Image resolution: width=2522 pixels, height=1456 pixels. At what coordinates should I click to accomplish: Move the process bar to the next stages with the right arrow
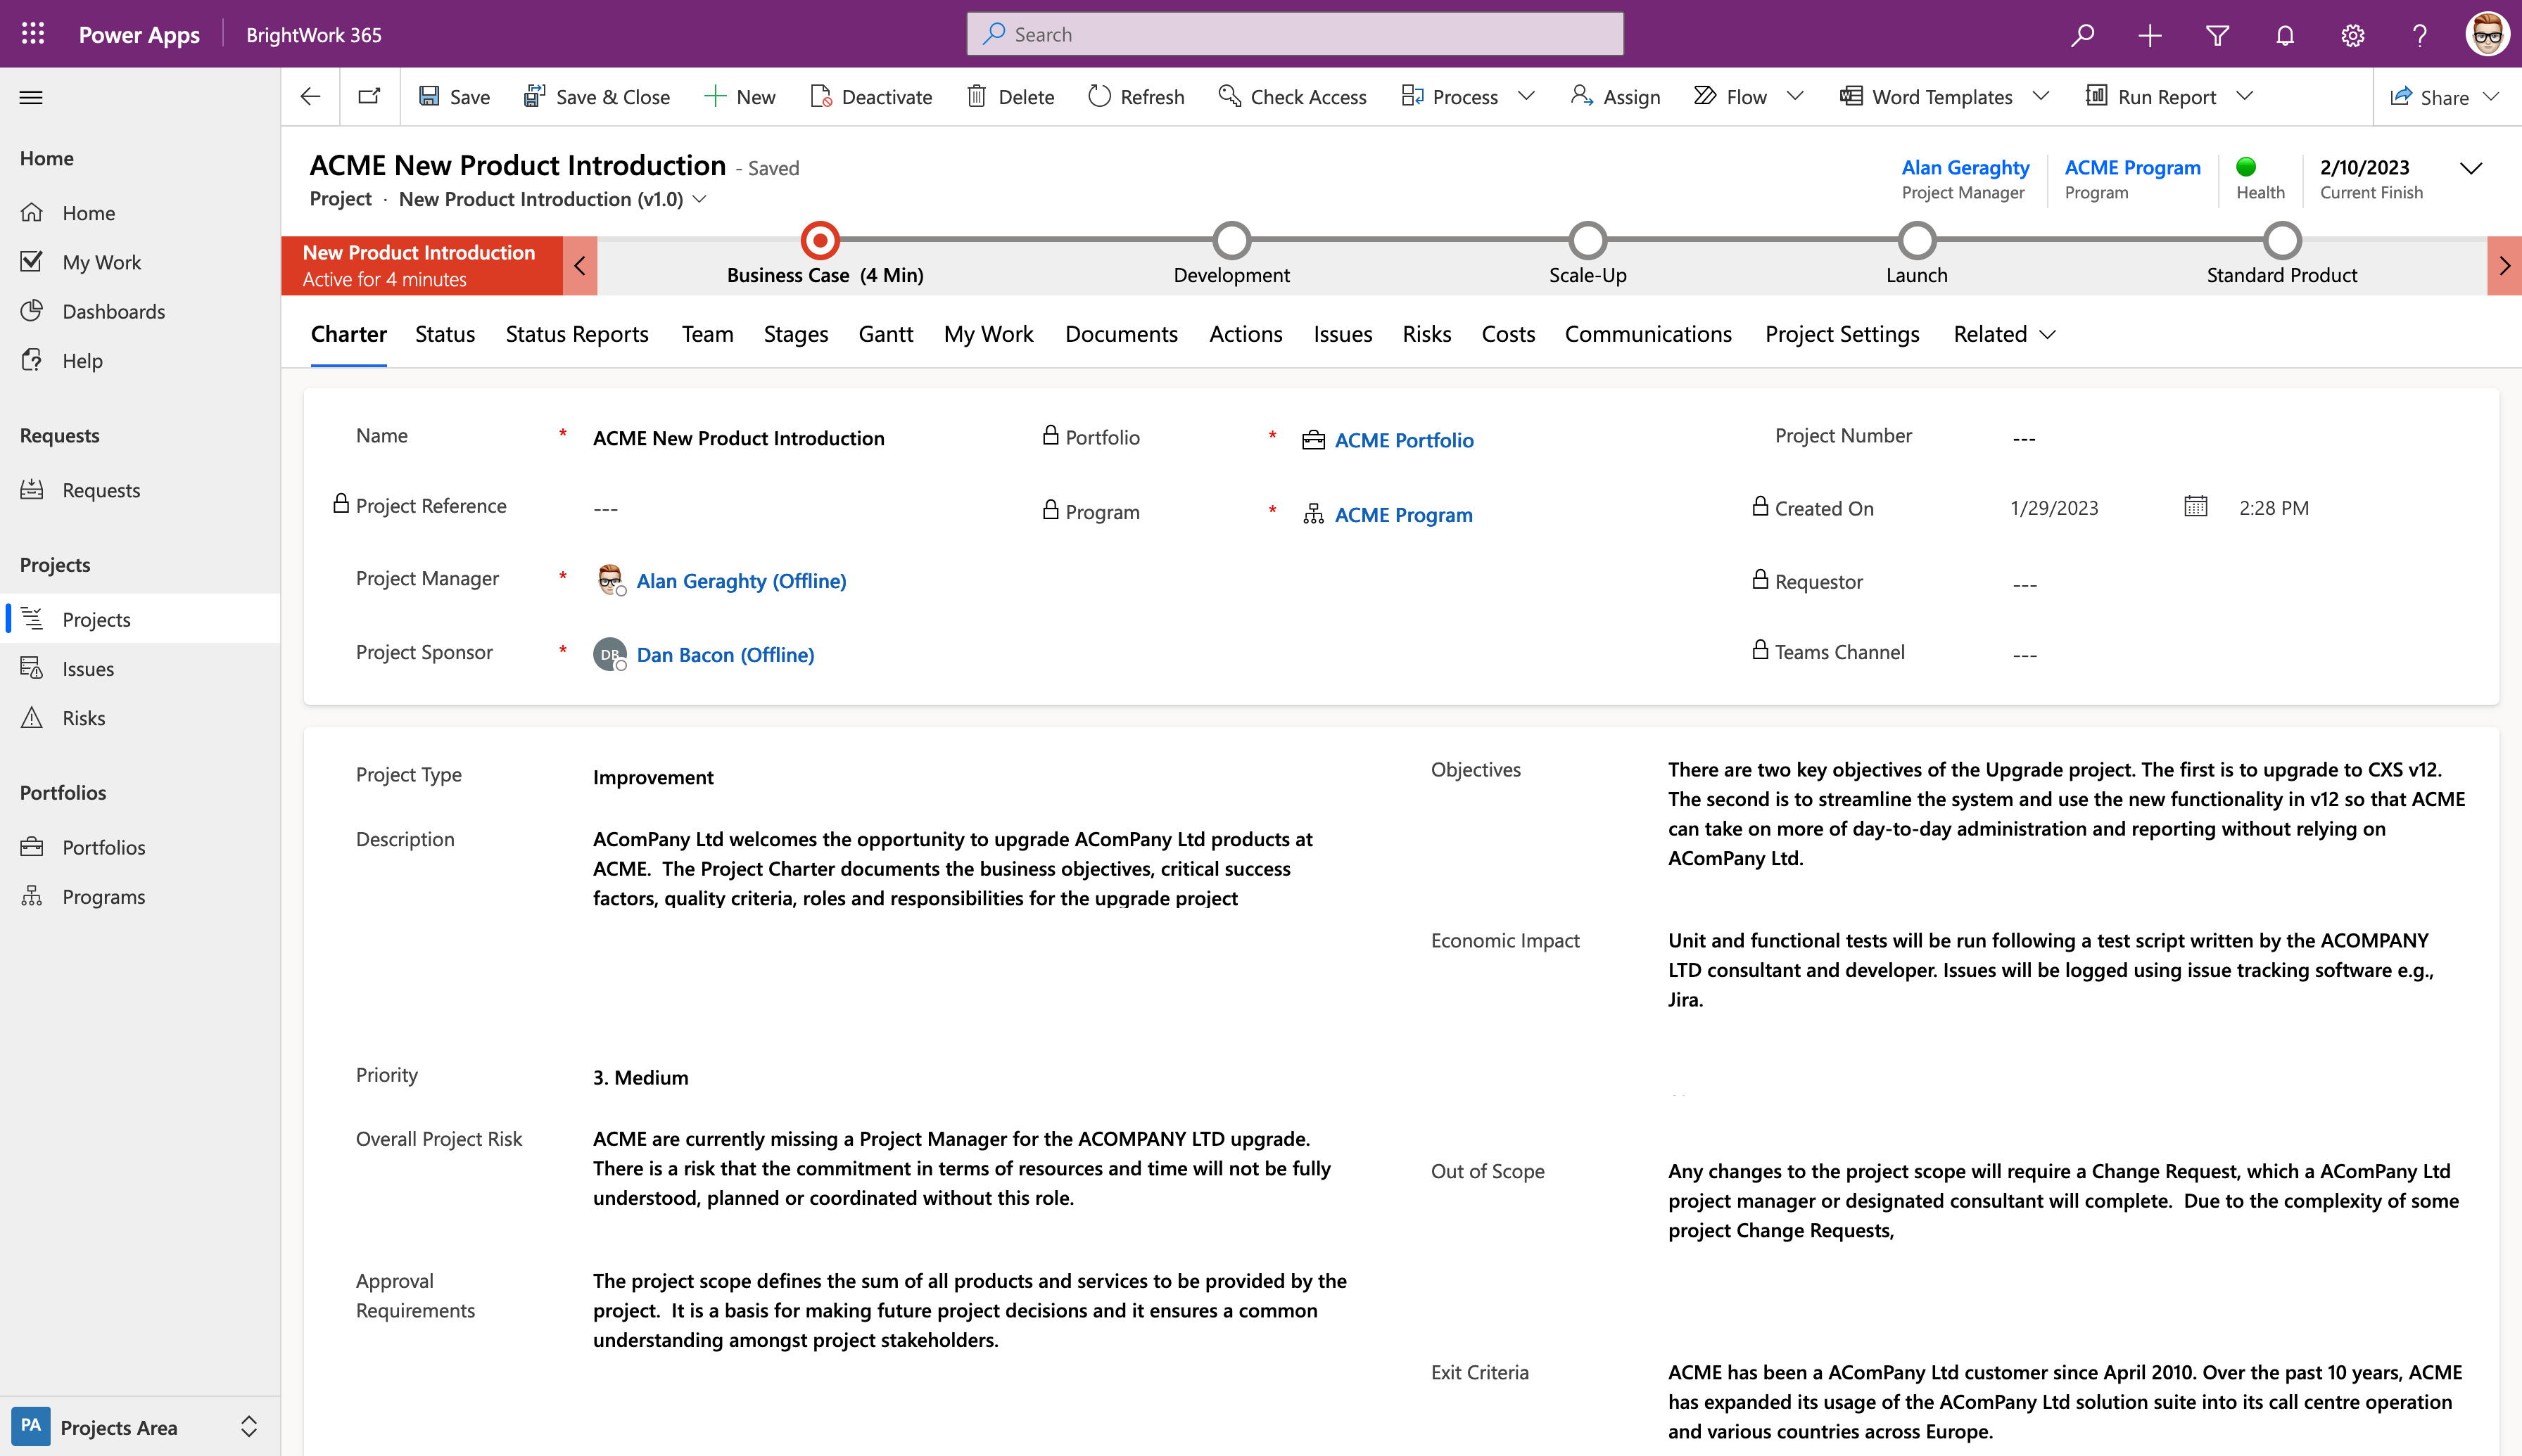[2504, 266]
